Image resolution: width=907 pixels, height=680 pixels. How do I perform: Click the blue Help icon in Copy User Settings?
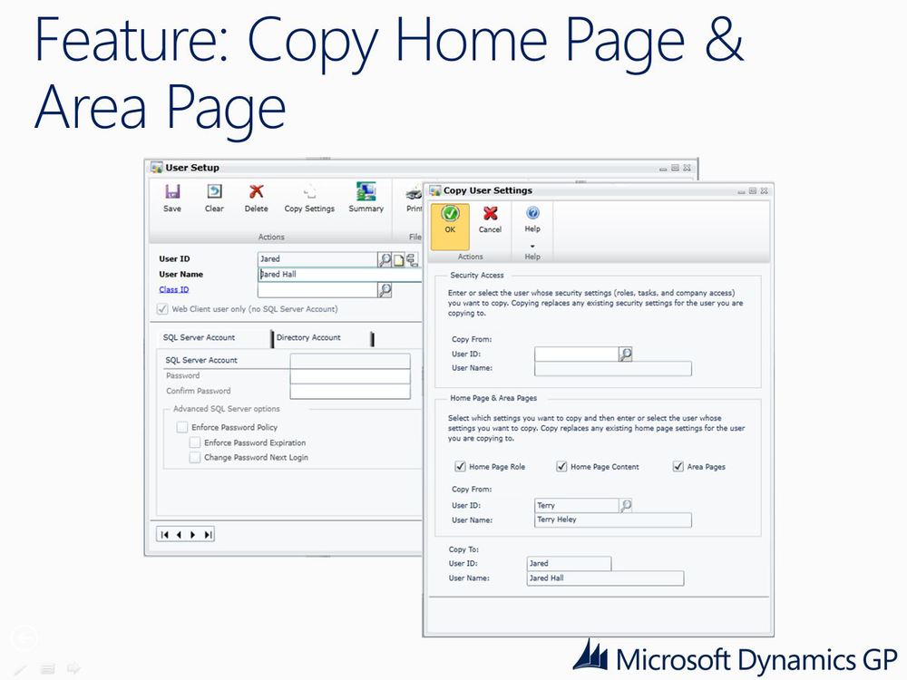coord(532,213)
